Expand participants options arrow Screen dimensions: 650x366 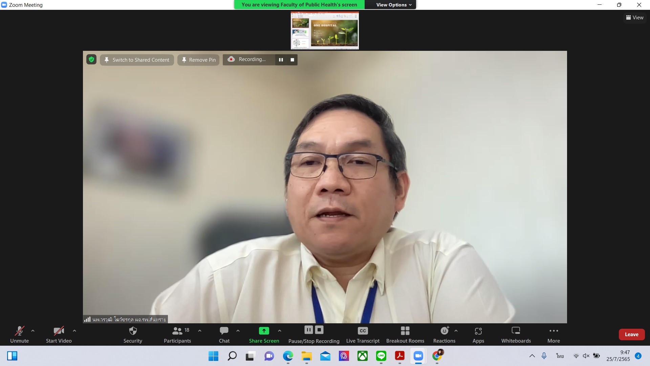coord(200,331)
